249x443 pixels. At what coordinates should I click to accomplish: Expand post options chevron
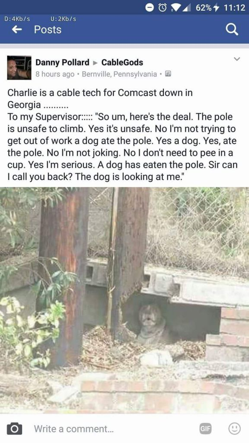[x=237, y=59]
